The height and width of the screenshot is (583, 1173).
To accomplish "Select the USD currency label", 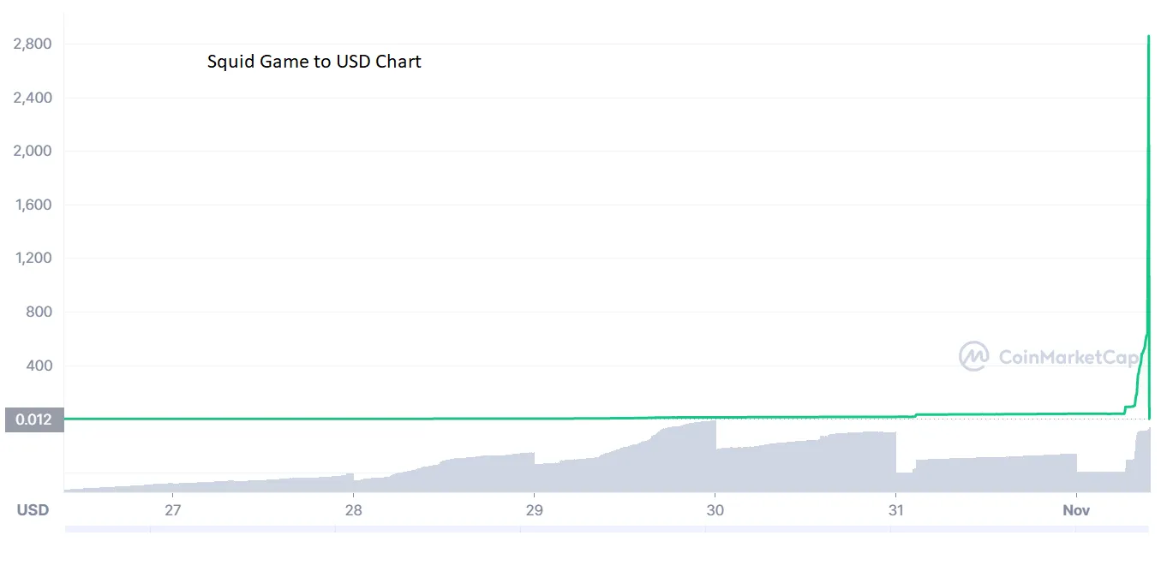I will tap(31, 509).
